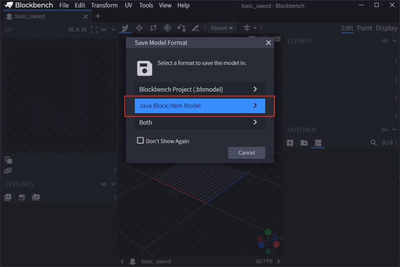Select the Move tool in toolbar
This screenshot has width=400, height=267.
coord(139,28)
